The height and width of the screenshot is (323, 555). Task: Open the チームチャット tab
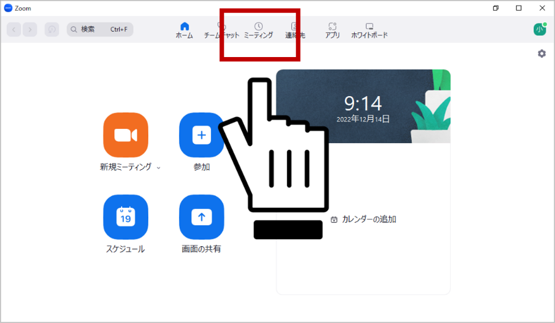[x=221, y=30]
